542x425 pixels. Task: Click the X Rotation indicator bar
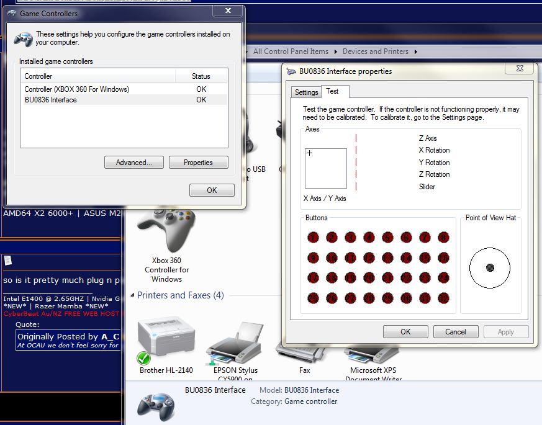pyautogui.click(x=356, y=150)
